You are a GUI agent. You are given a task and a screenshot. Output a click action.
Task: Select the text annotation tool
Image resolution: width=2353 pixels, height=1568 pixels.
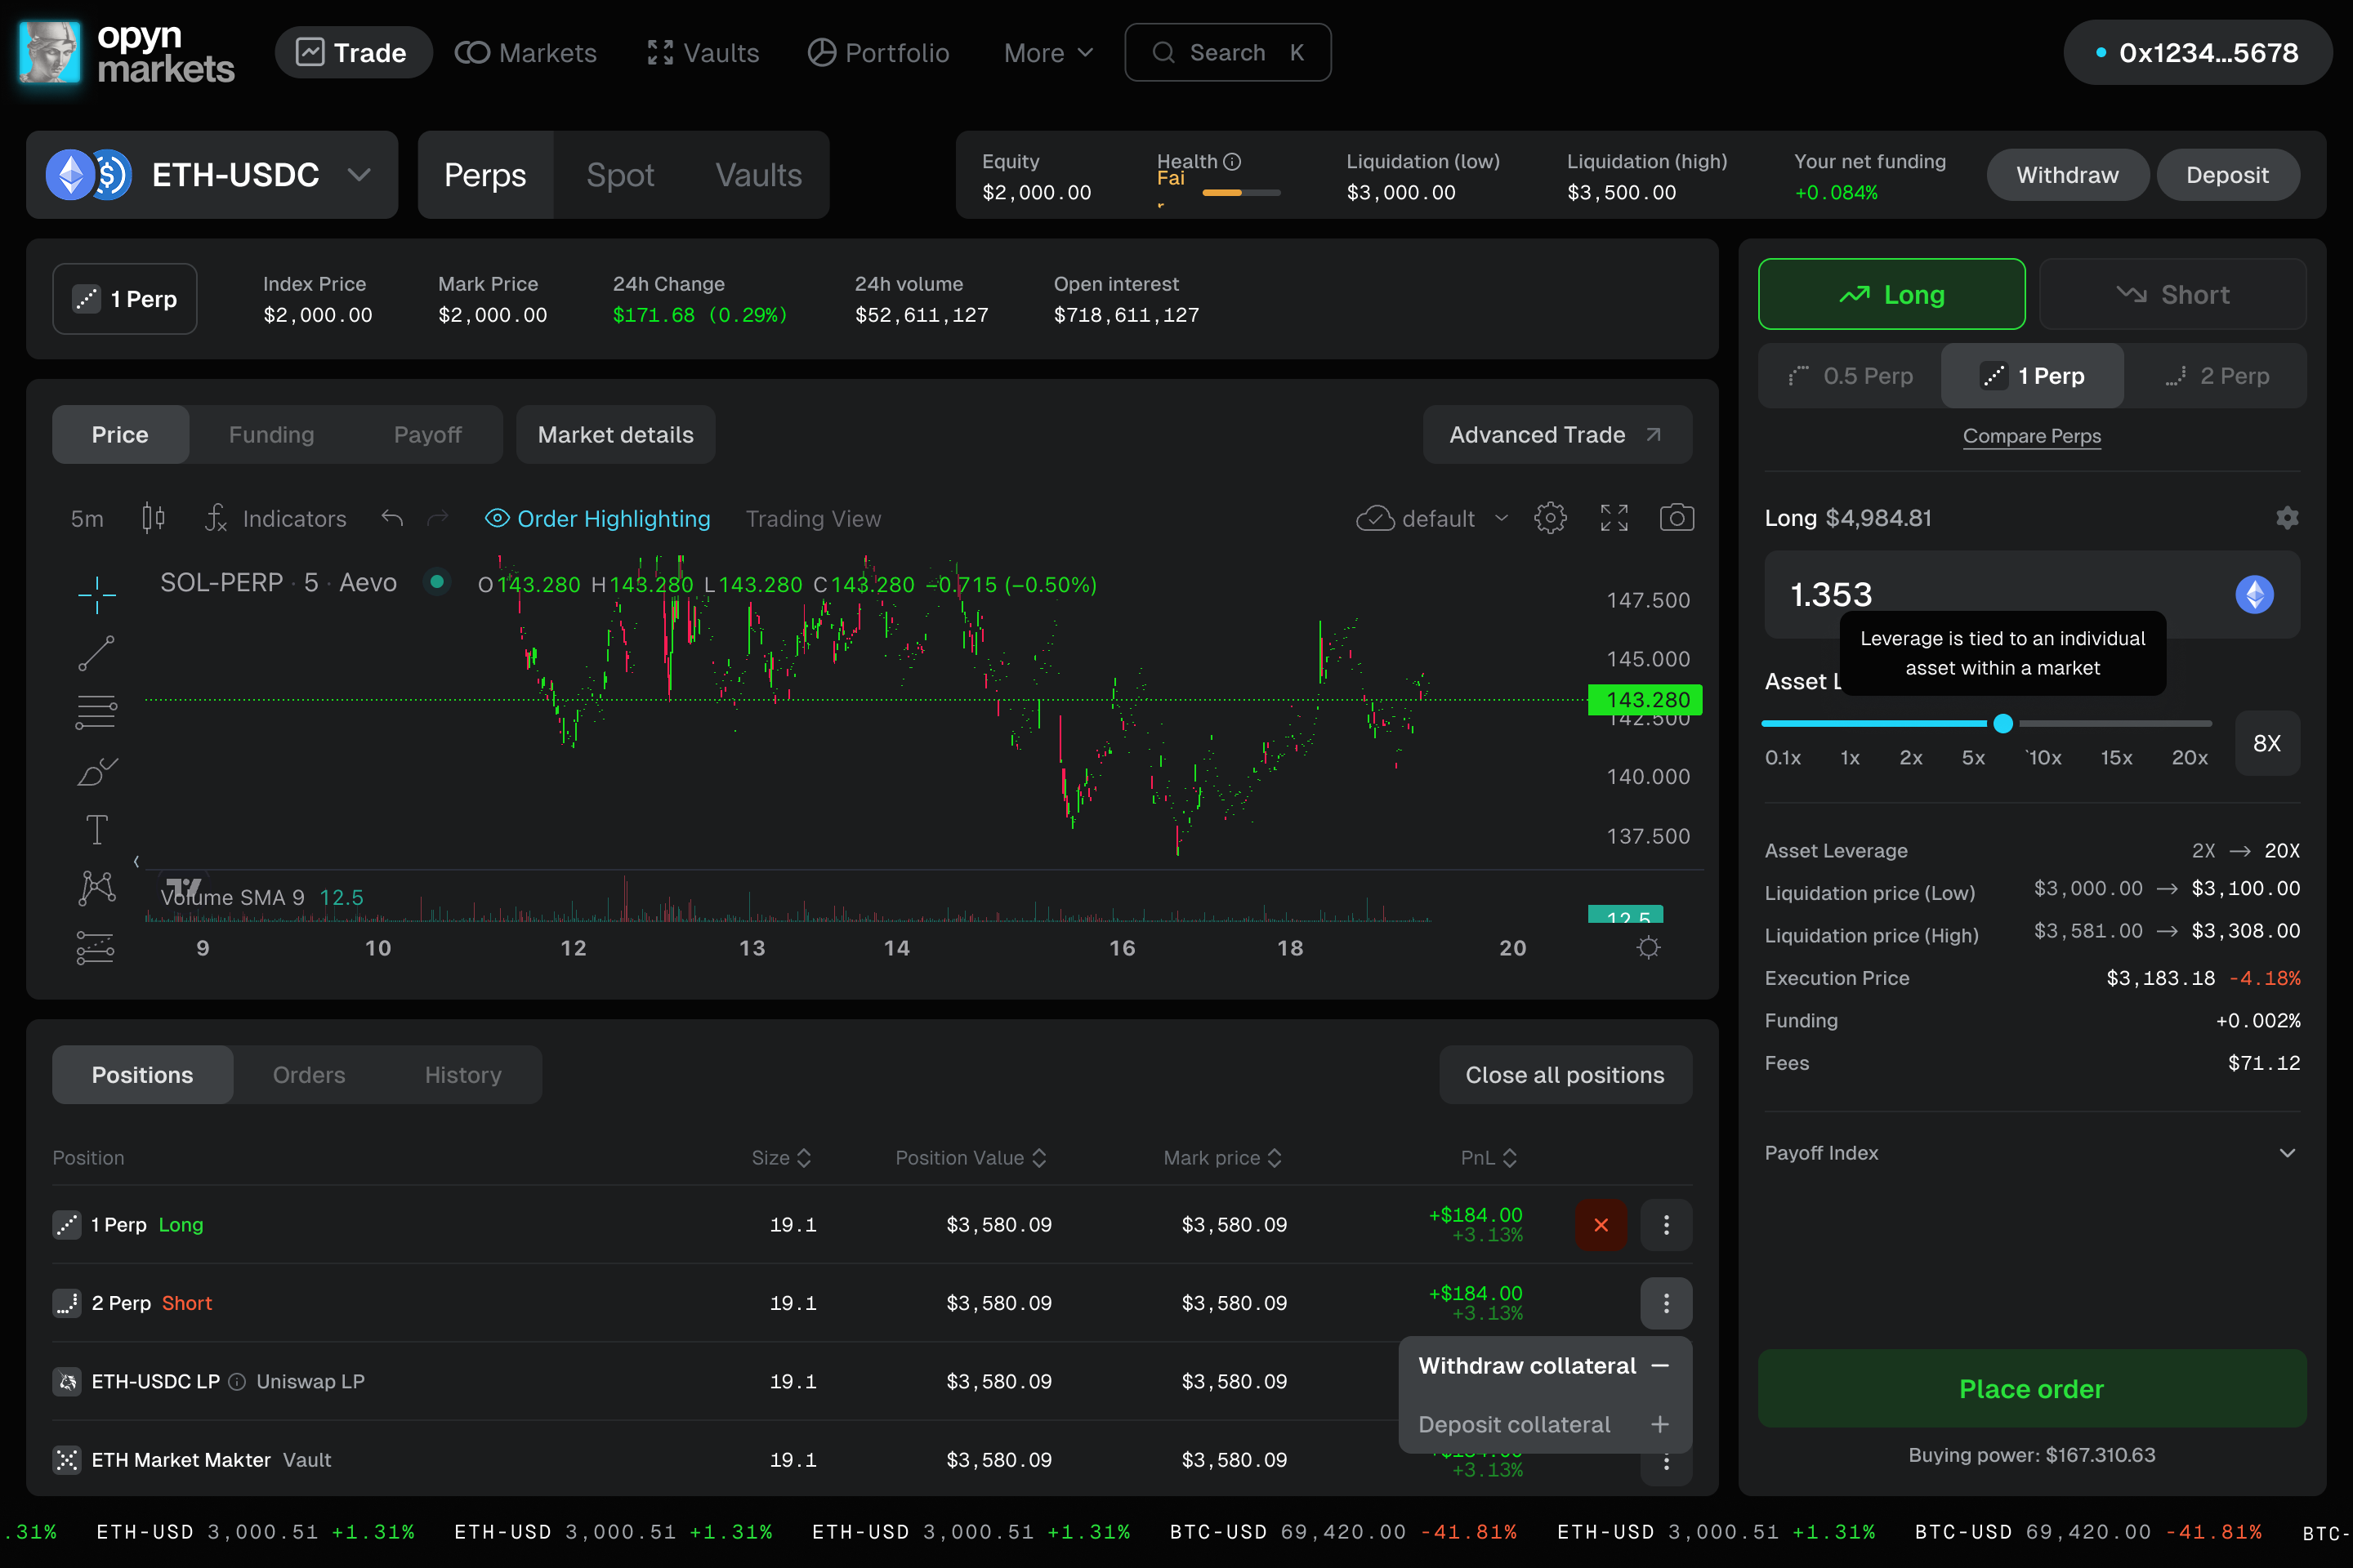point(97,830)
